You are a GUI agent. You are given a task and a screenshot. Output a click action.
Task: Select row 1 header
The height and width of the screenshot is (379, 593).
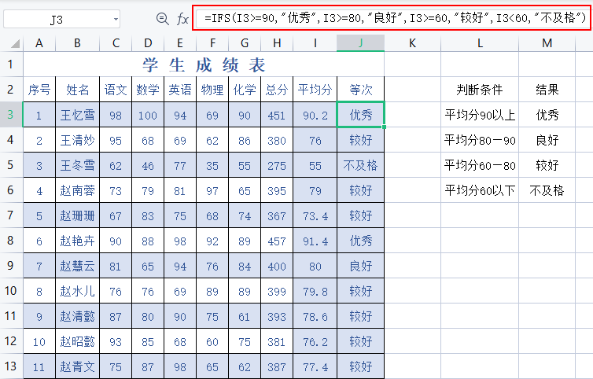tap(11, 64)
